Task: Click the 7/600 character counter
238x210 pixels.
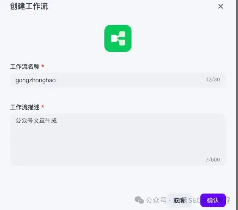Action: coord(213,159)
